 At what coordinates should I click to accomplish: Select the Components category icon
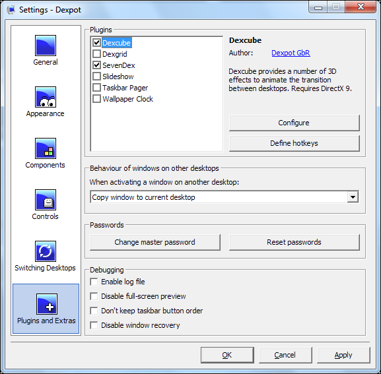[46, 148]
